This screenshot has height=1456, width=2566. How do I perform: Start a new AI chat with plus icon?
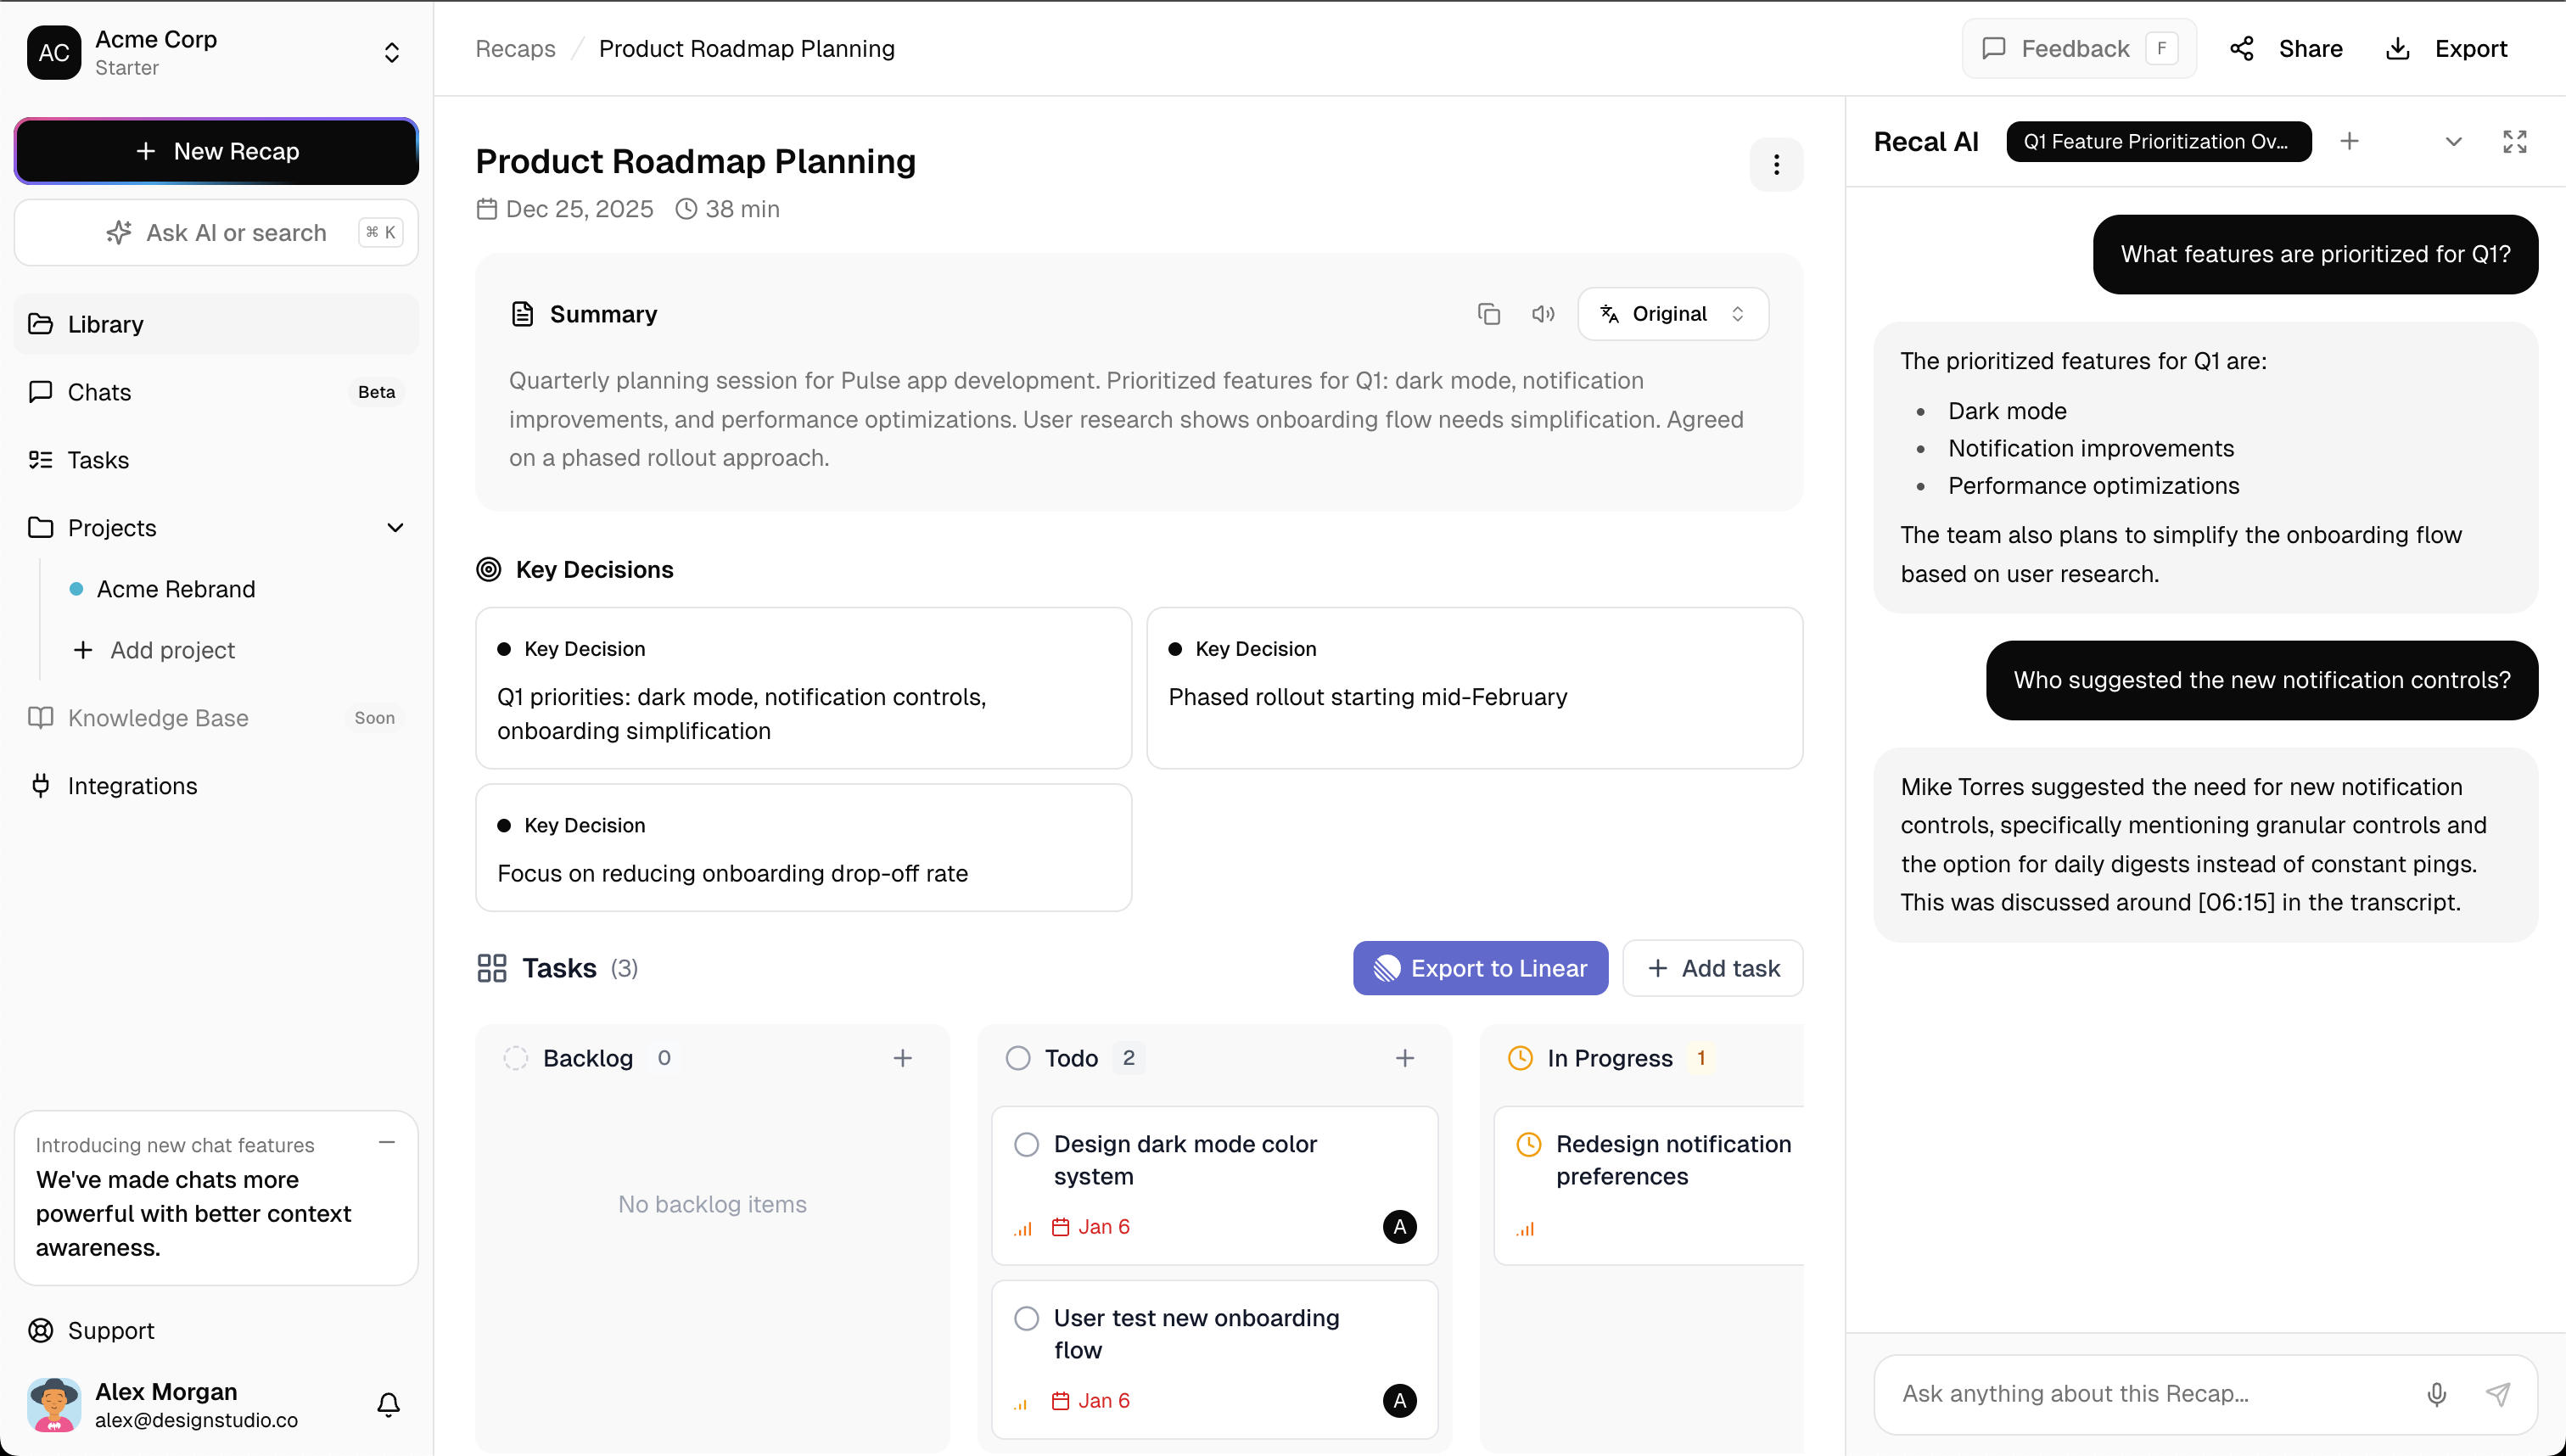[x=2349, y=141]
